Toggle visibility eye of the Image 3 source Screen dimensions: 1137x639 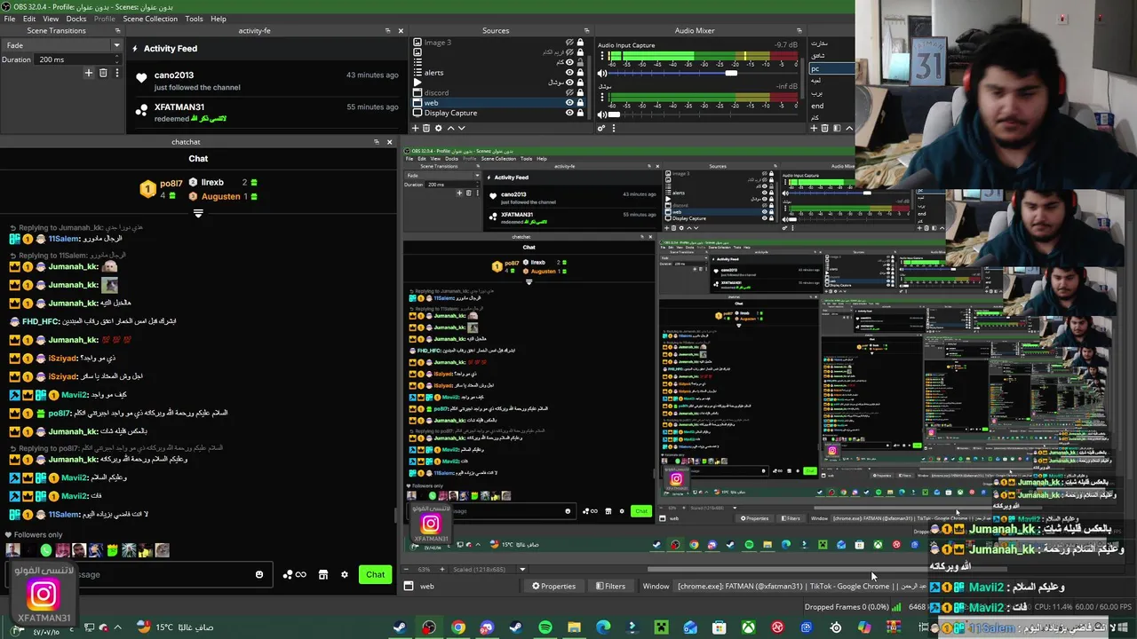coord(569,42)
